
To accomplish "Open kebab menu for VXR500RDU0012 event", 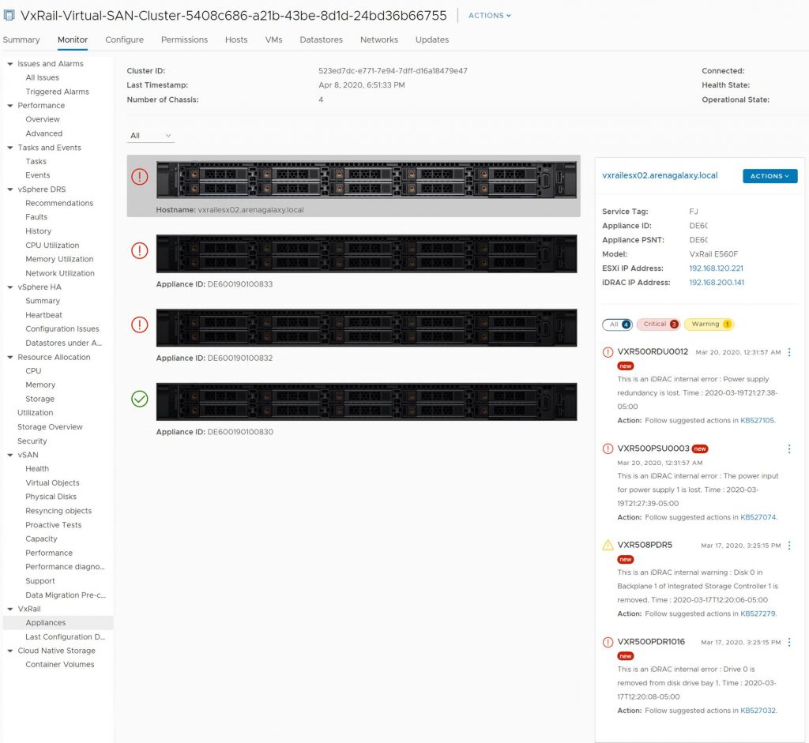I will 789,352.
